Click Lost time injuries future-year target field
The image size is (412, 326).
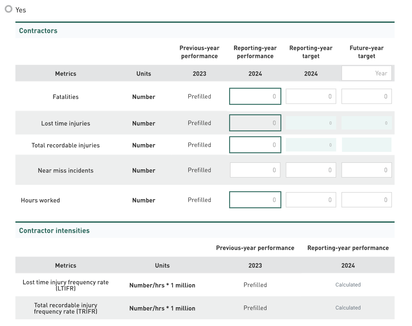click(x=366, y=123)
